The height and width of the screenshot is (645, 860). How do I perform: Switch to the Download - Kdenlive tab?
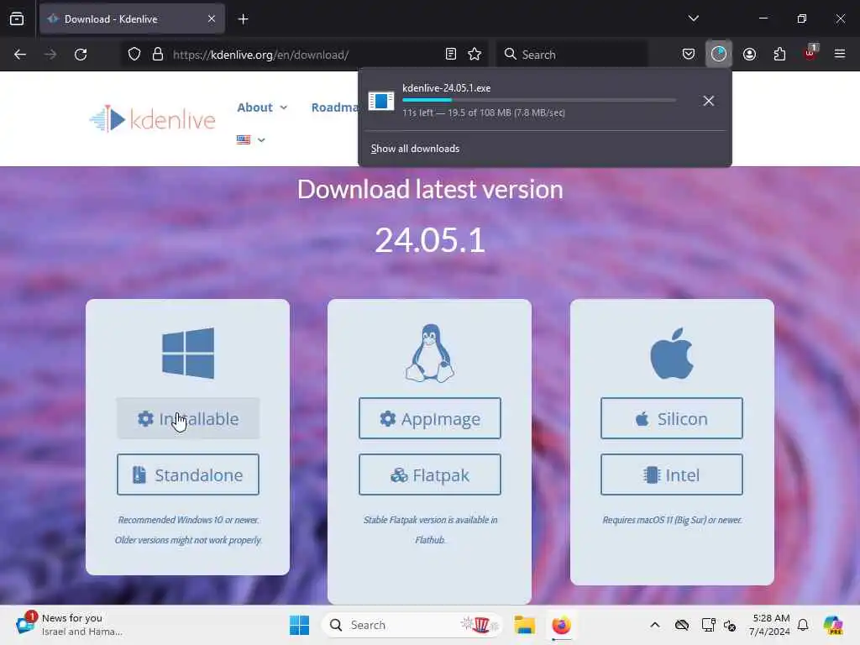[132, 18]
